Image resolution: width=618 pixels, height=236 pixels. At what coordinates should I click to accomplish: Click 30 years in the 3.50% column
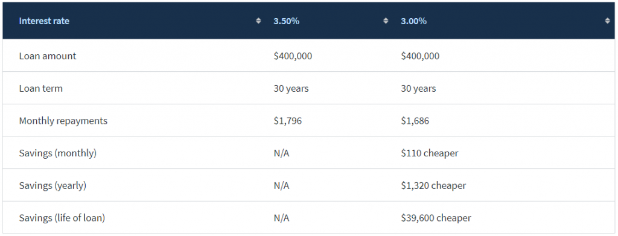click(x=291, y=89)
